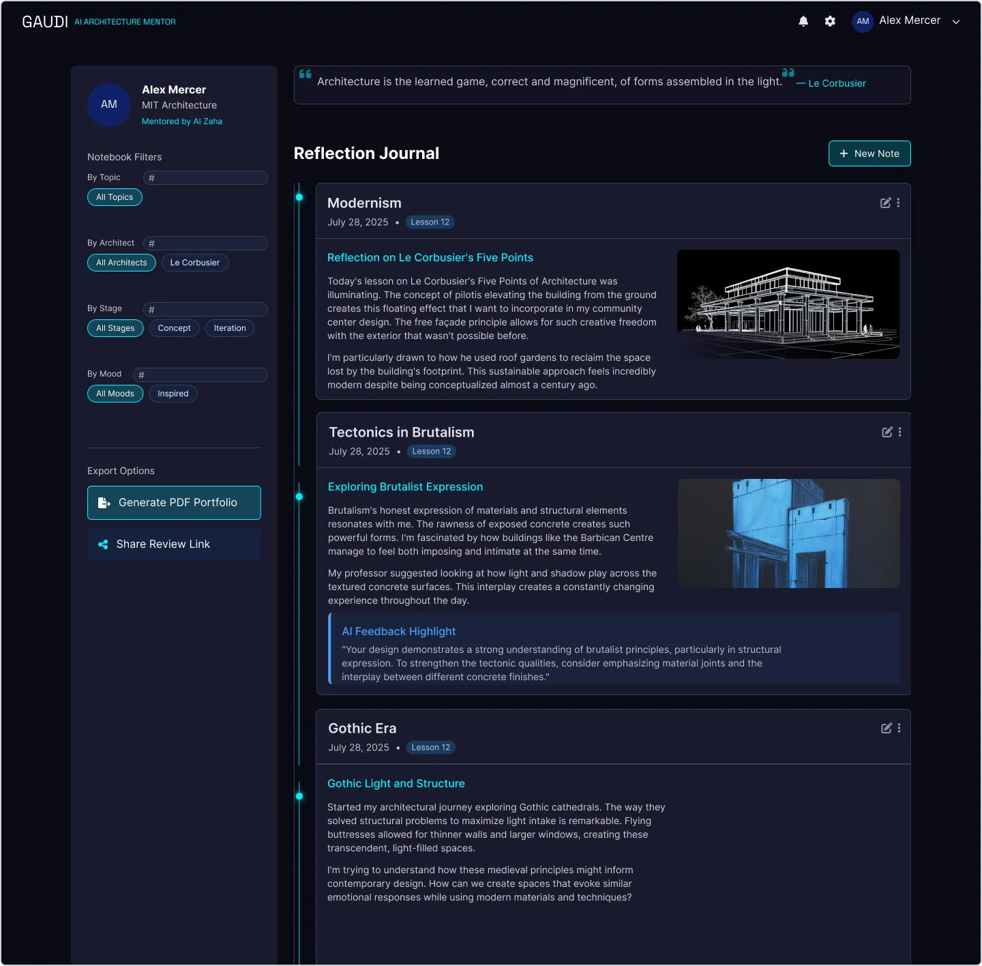Screen dimensions: 982x966
Task: Click the GAUDI logo
Action: (x=45, y=22)
